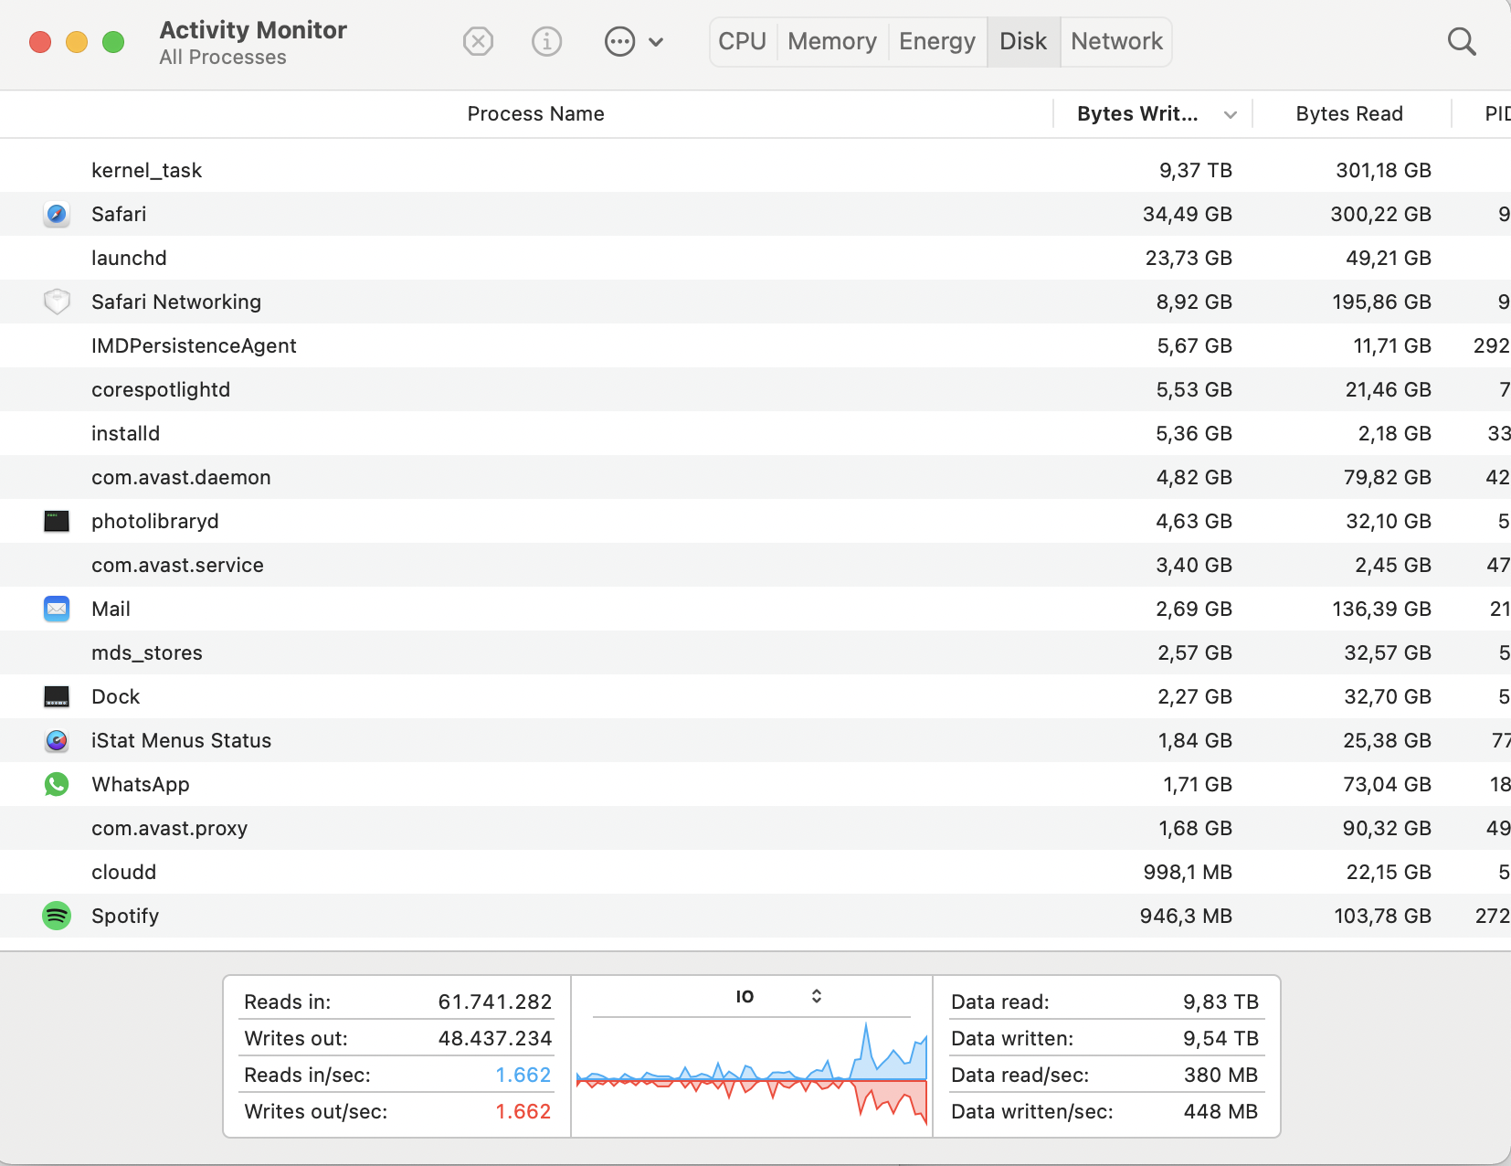Viewport: 1511px width, 1166px height.
Task: Click the photolibraryd terminal icon
Action: tap(57, 521)
